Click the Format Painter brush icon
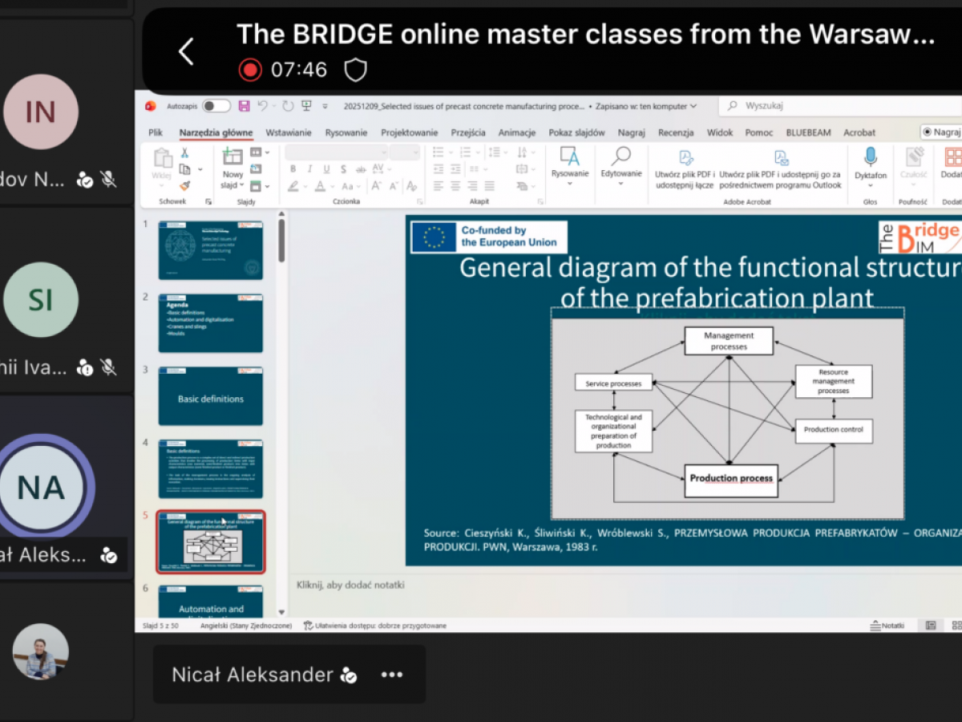The width and height of the screenshot is (962, 722). 184,186
